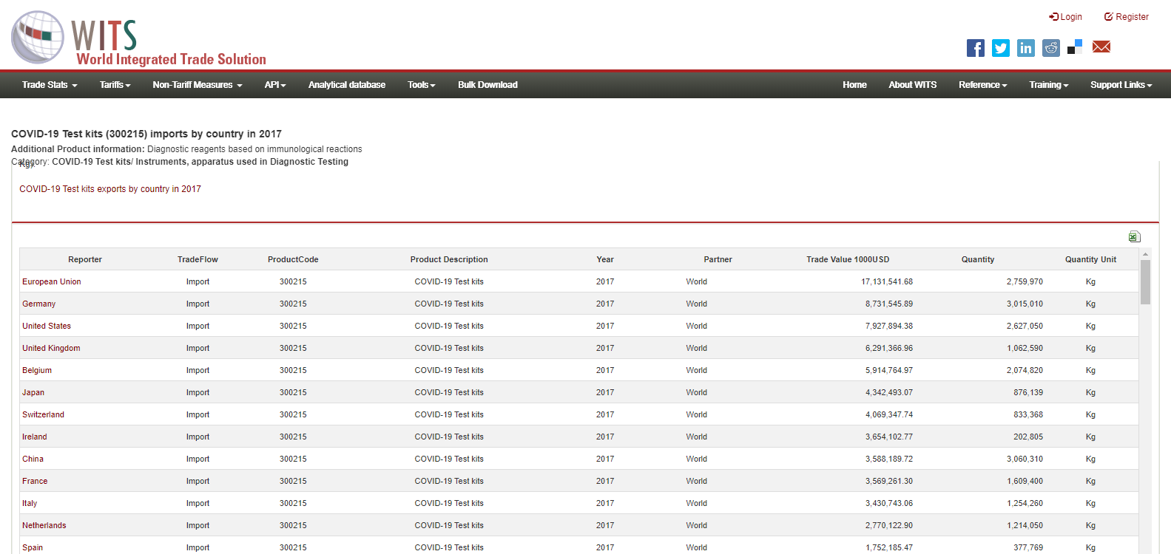1171x554 pixels.
Task: Expand the Support Links dropdown
Action: (x=1121, y=85)
